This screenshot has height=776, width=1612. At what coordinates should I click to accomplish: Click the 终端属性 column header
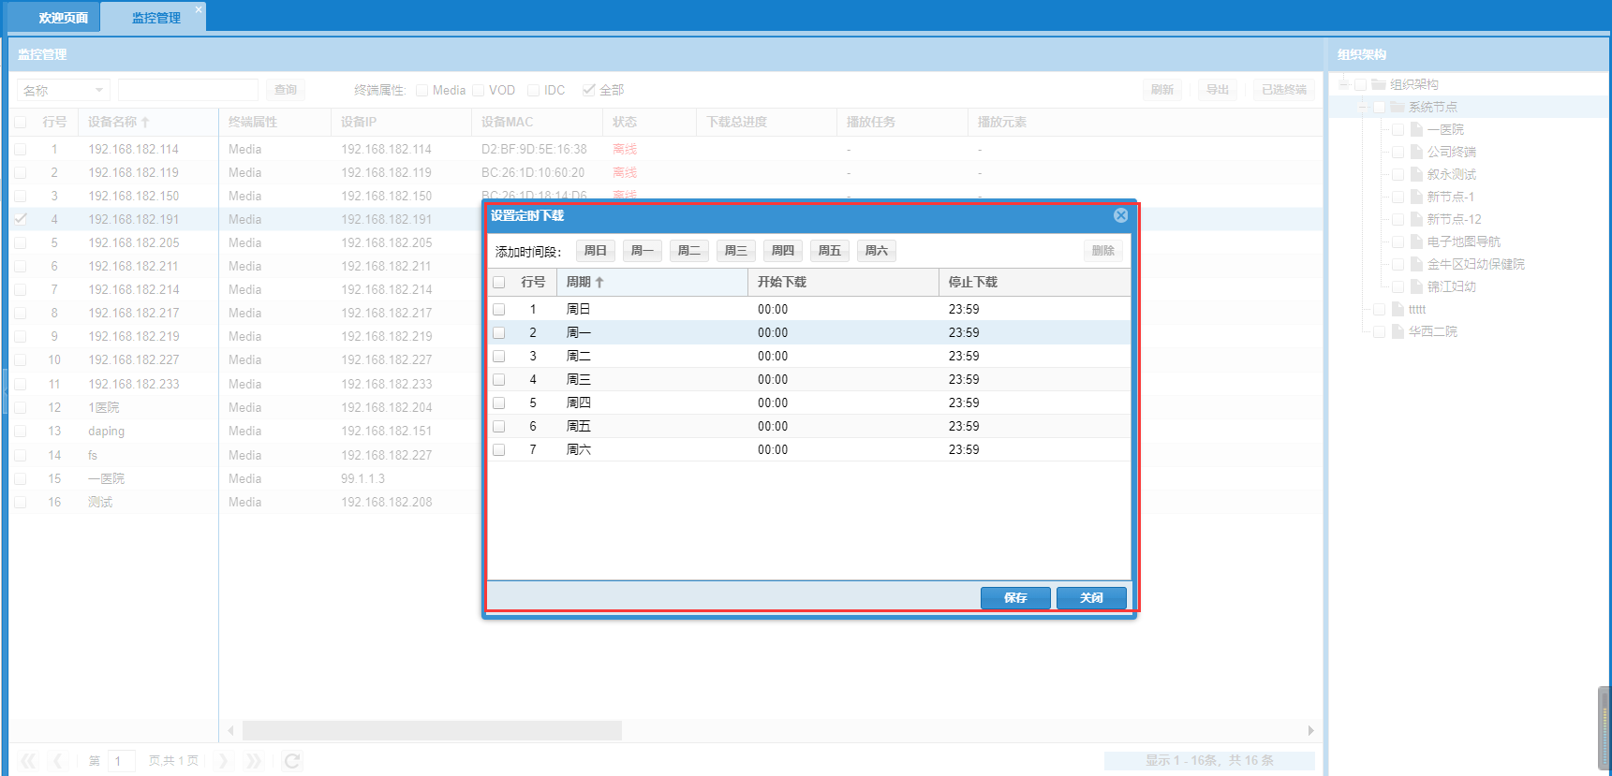tap(274, 123)
